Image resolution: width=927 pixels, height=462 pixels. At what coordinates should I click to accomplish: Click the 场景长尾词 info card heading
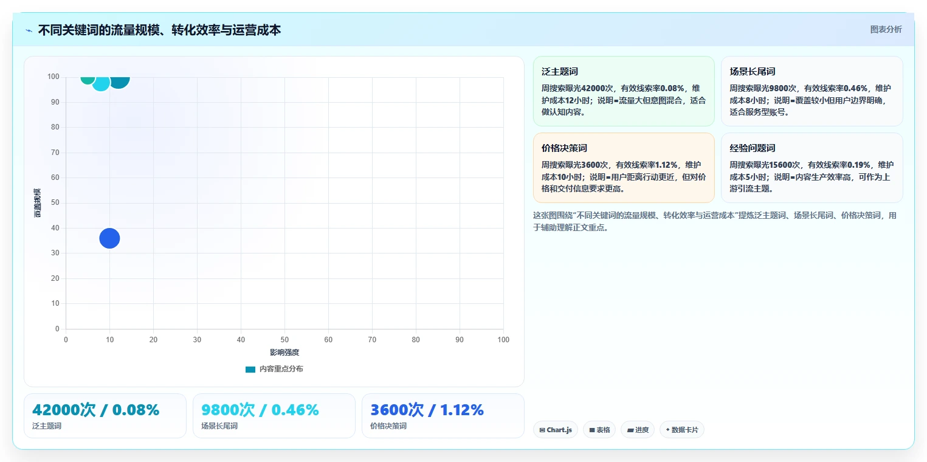[753, 72]
